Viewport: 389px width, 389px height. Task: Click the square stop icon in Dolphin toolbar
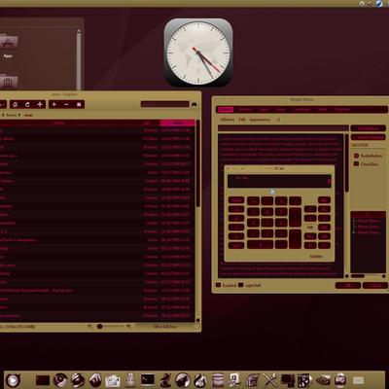tap(79, 104)
